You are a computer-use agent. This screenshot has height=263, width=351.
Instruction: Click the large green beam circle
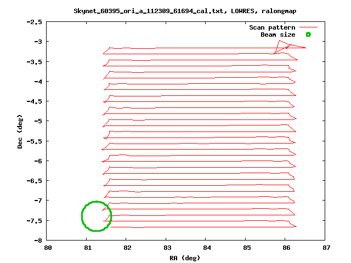coord(97,216)
